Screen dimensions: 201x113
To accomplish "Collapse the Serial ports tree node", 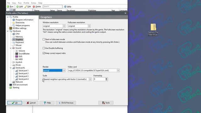I will [11, 68].
